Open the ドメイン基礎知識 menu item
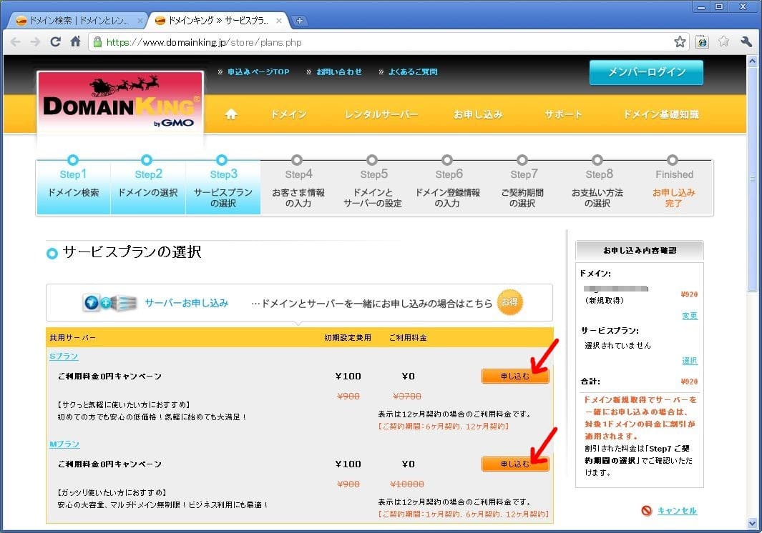The height and width of the screenshot is (533, 762). click(660, 114)
